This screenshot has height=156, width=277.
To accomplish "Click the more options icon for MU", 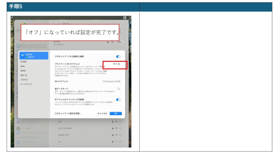I will click(121, 122).
